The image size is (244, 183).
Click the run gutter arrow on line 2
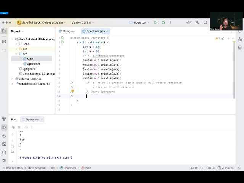click(63, 42)
